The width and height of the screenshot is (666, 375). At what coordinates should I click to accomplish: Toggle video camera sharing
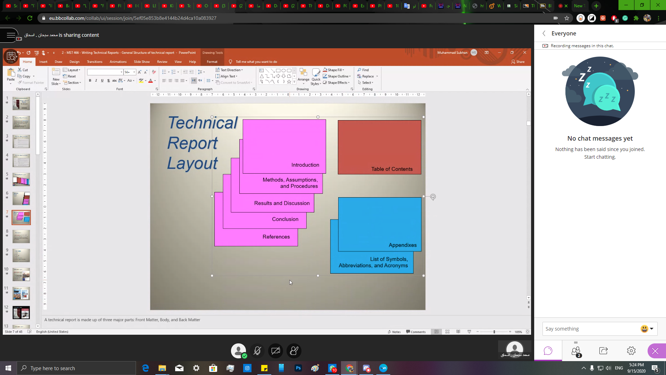[276, 351]
